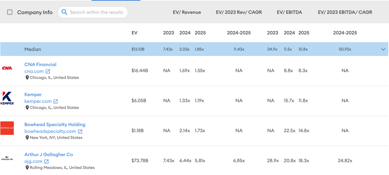Click CNA's 1.69x revenue multiple
This screenshot has height=175, width=389.
pos(185,70)
